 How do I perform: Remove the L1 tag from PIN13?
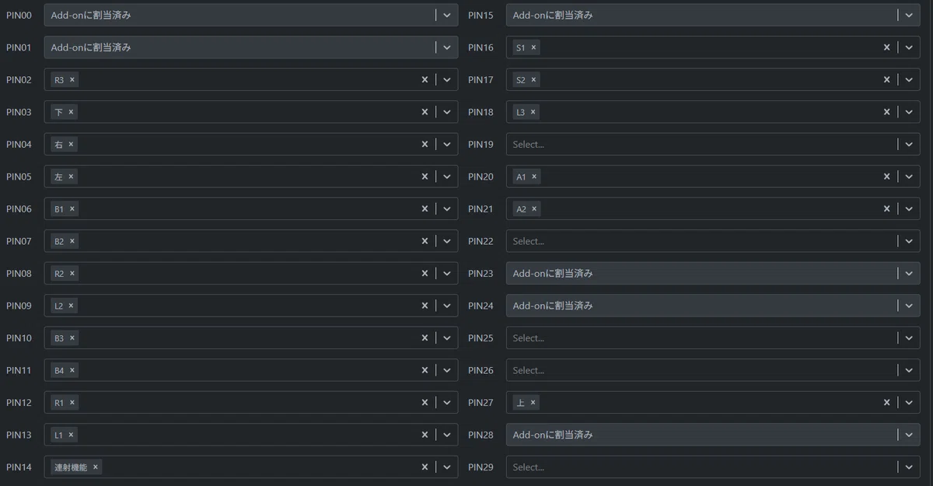[x=71, y=435]
